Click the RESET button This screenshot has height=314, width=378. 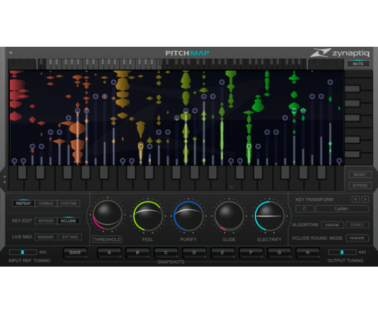tap(360, 174)
